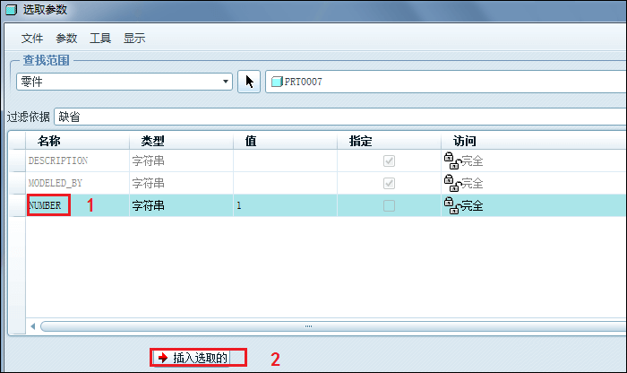Click the 过滤依据 缺省 filter field

(x=340, y=117)
